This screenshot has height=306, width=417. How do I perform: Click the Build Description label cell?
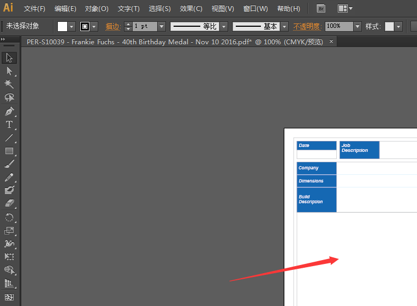[317, 200]
